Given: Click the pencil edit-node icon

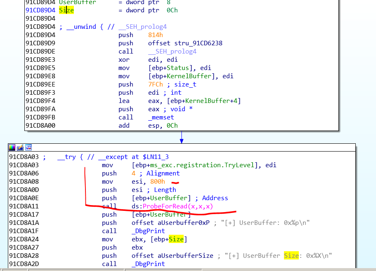Looking at the screenshot, I should [20, 147].
